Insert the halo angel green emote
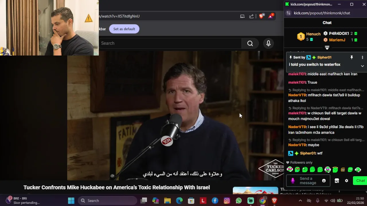The image size is (367, 206). tap(335, 170)
